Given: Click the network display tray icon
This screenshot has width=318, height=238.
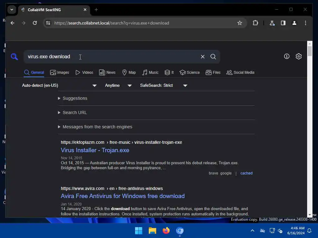Looking at the screenshot, I should click(272, 231).
